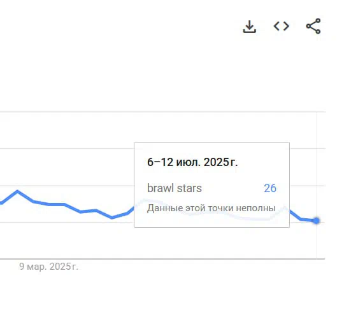Click the flat line segment after the peak
344x320 pixels.
pos(57,205)
